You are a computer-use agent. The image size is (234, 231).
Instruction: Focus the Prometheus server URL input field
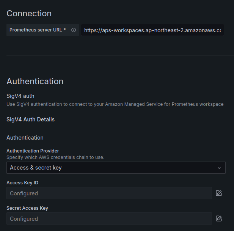[x=152, y=30]
